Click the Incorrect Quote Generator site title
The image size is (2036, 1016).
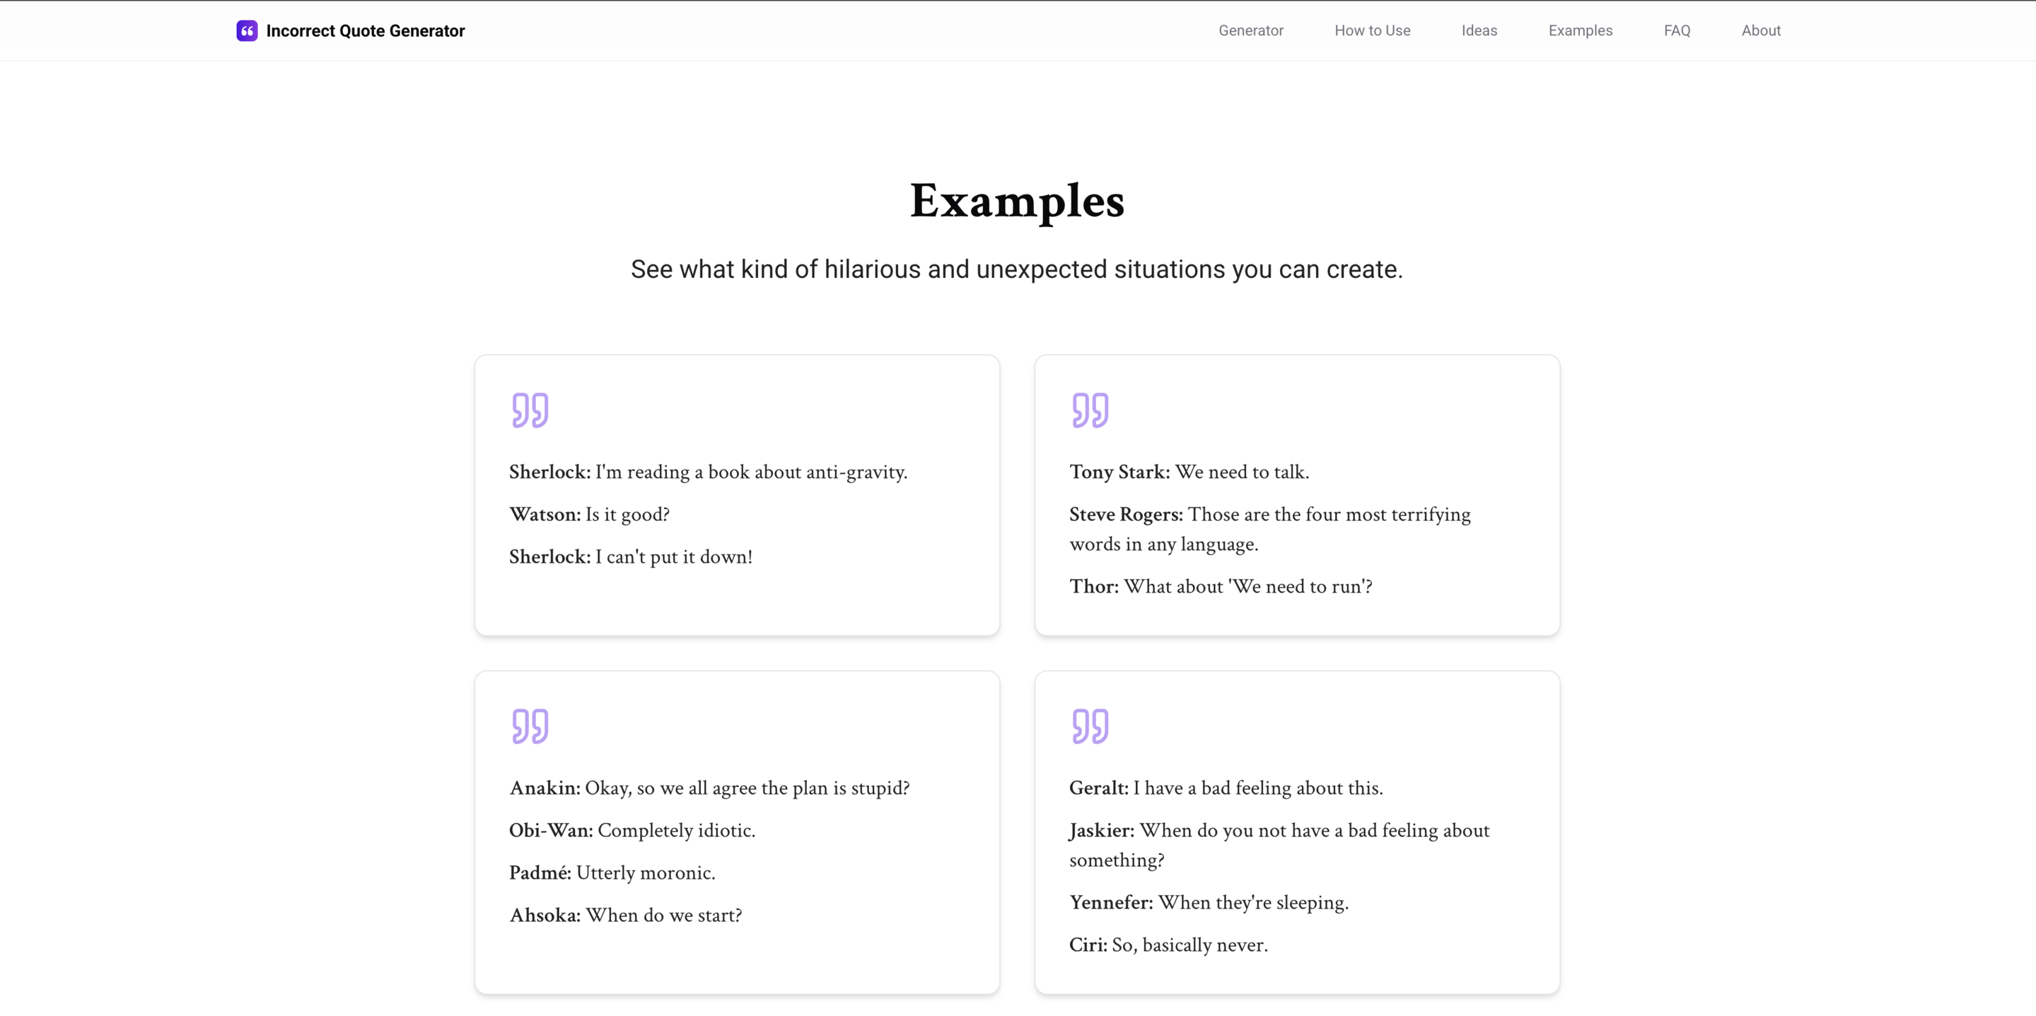[365, 31]
